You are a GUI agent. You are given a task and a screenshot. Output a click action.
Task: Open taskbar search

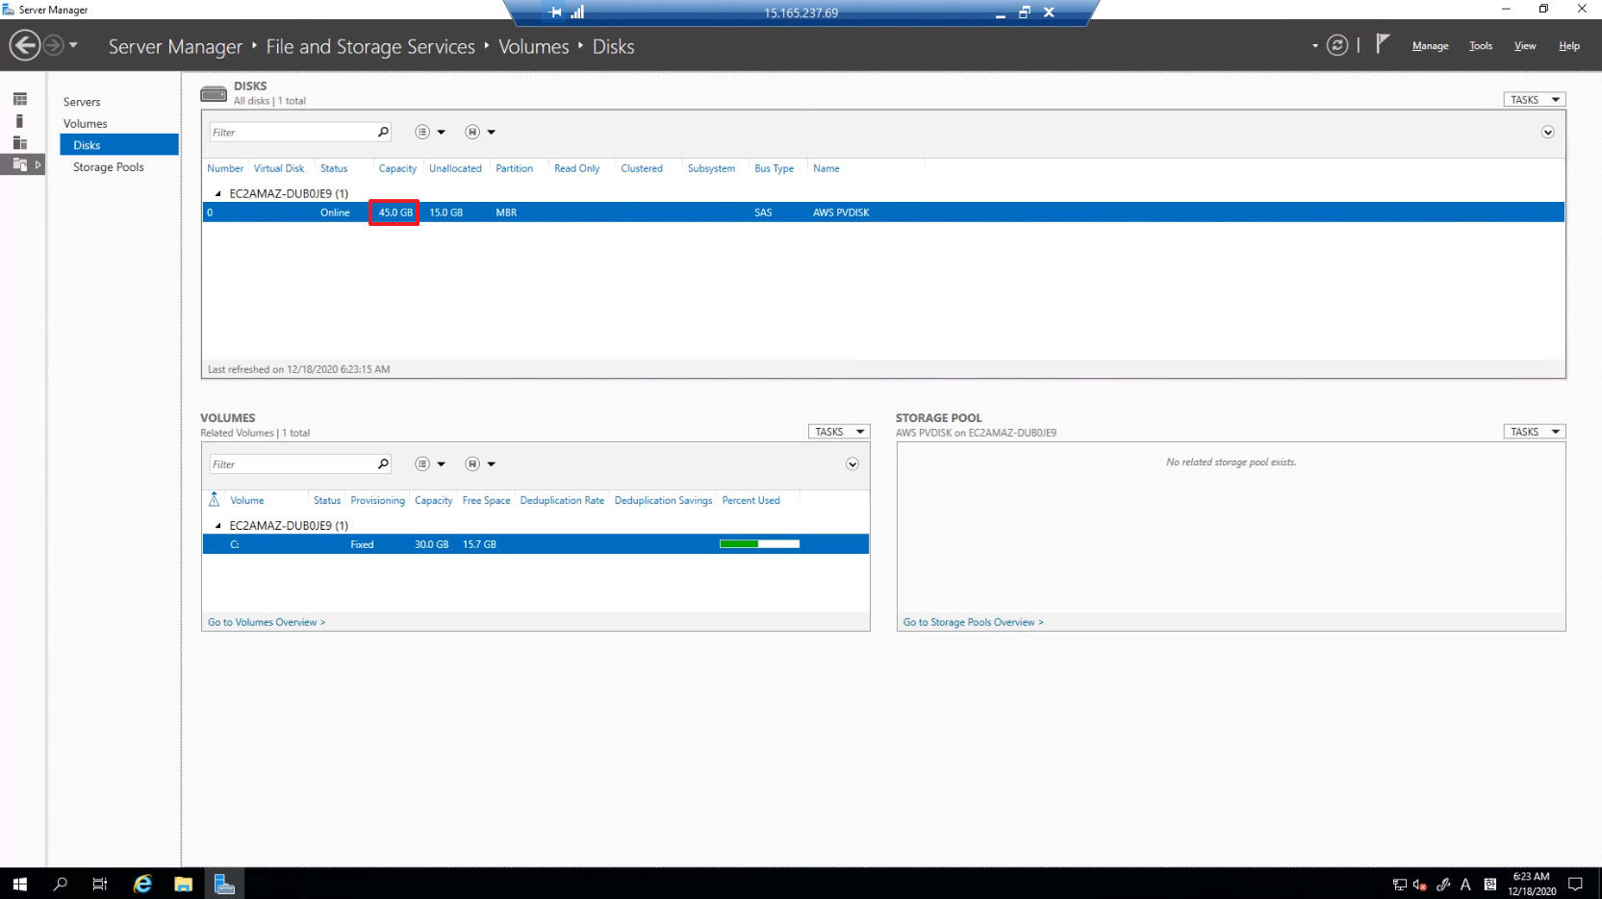[60, 884]
